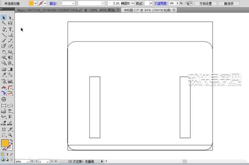The width and height of the screenshot is (249, 165).
Task: Select the Slice tool
Action: click(x=10, y=129)
